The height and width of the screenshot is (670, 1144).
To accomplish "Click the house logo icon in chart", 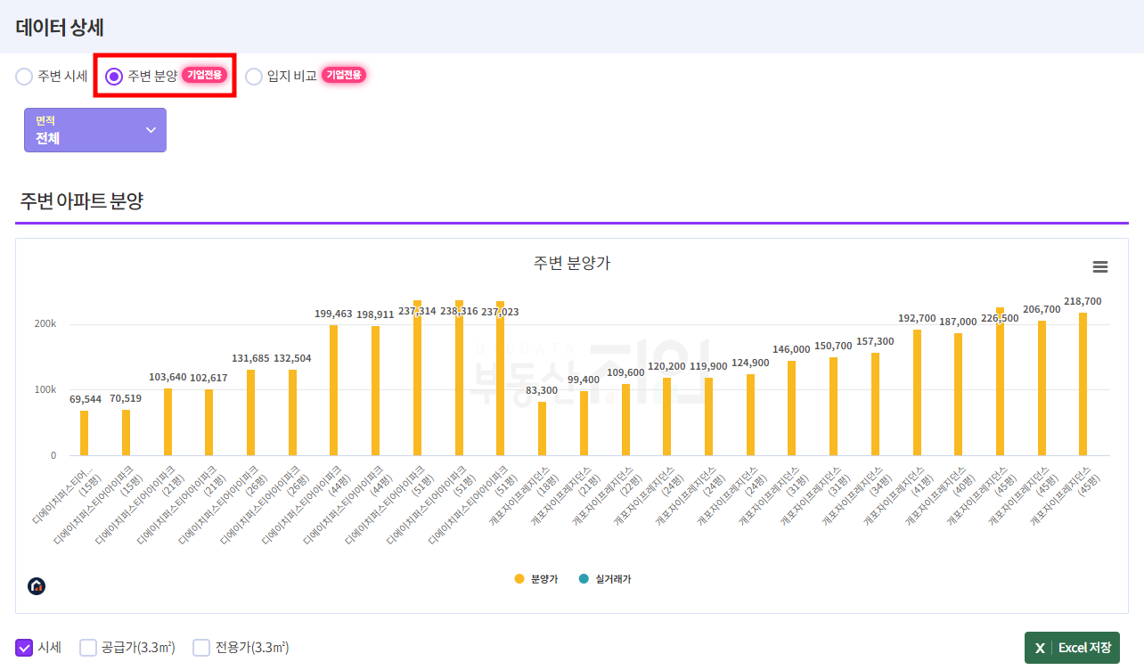I will (x=37, y=586).
